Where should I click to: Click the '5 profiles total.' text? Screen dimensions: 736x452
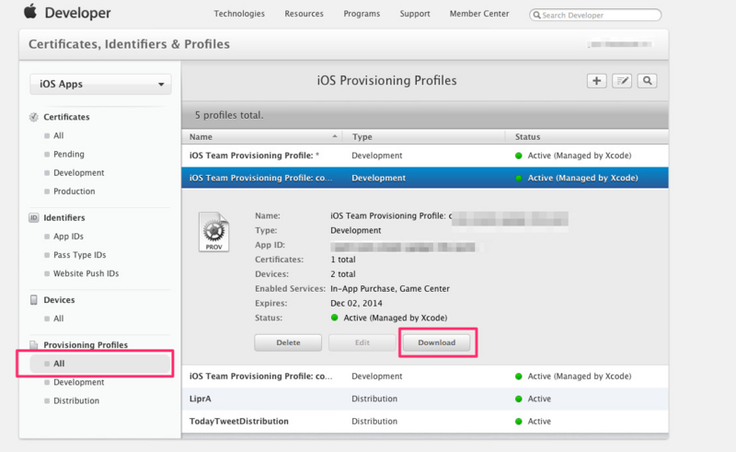[229, 115]
